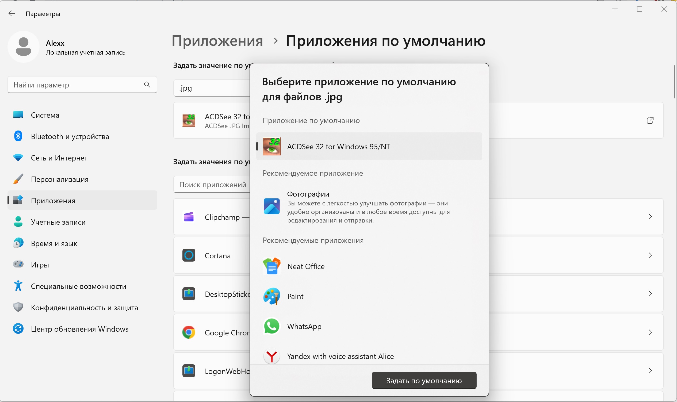Click the Найти параметр search field
The height and width of the screenshot is (402, 677).
pyautogui.click(x=76, y=85)
